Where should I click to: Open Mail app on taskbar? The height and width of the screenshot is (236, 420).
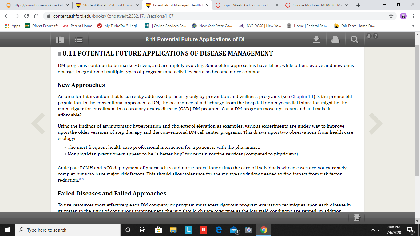click(234, 230)
